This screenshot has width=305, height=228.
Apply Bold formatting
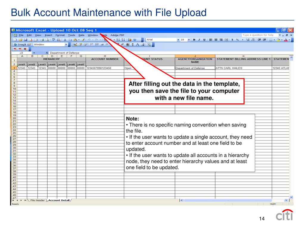point(194,40)
